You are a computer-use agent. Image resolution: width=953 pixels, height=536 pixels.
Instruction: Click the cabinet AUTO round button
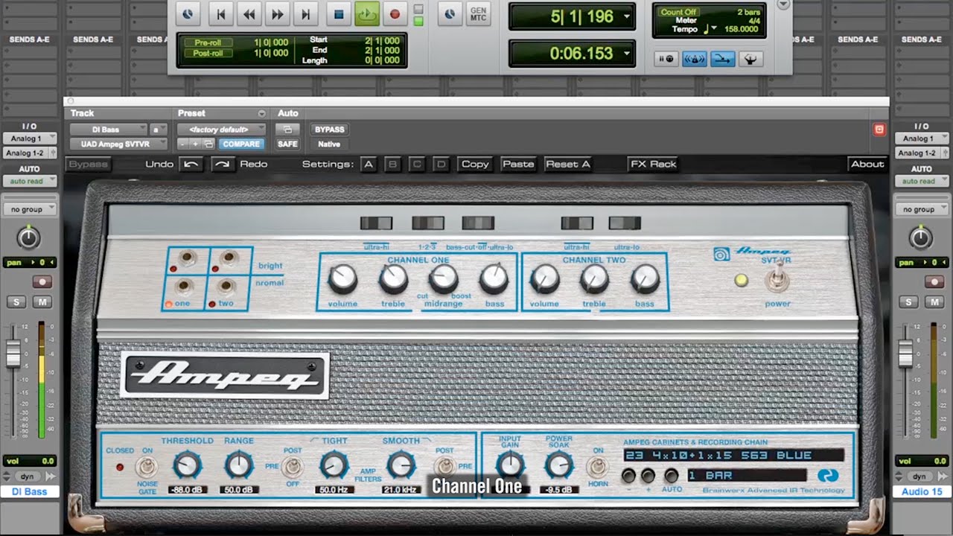tap(672, 476)
